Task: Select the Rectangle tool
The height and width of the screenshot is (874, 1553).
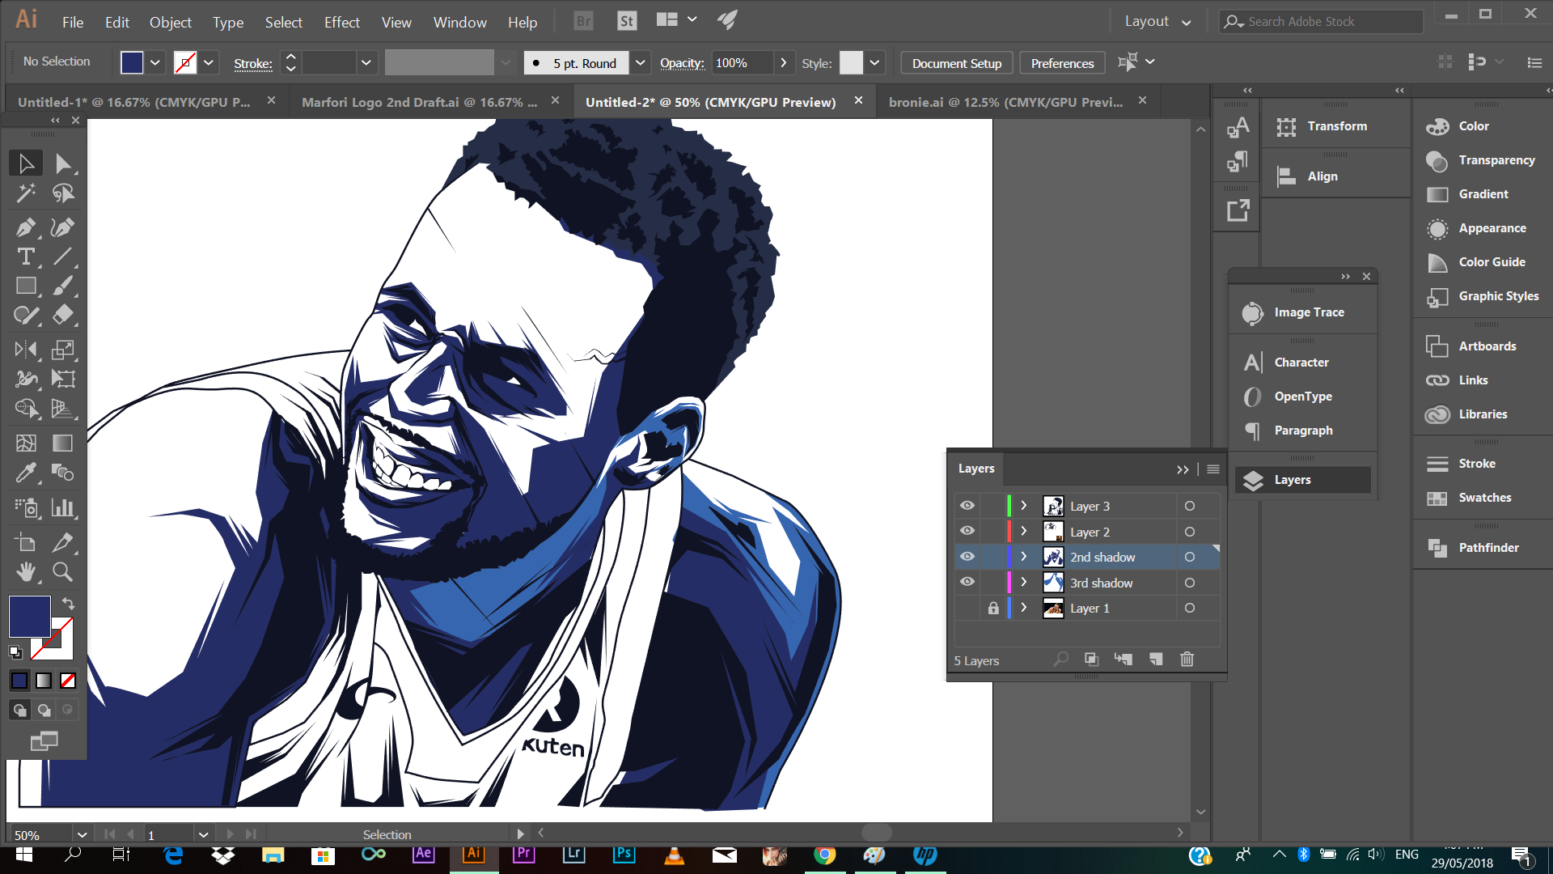Action: pos(26,286)
